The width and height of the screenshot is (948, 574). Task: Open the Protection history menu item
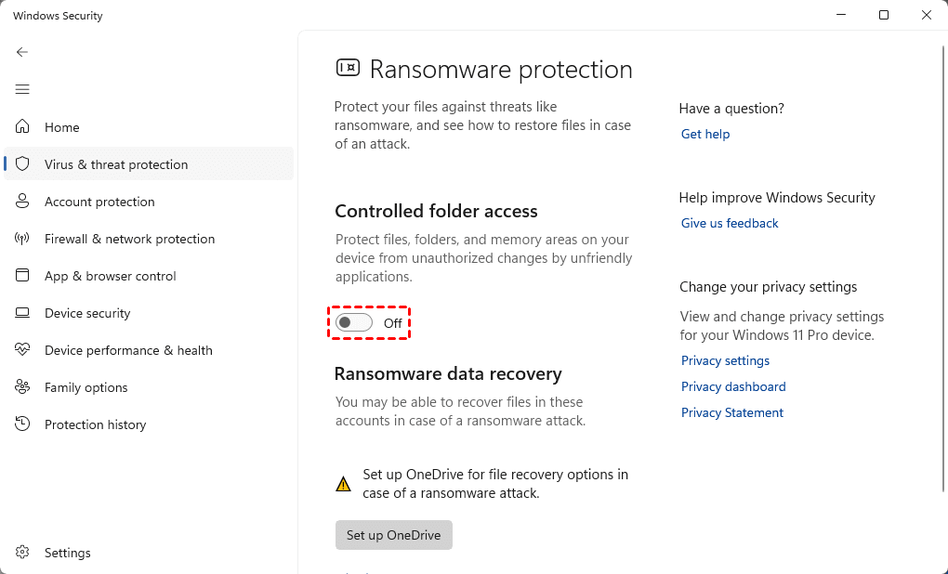95,424
